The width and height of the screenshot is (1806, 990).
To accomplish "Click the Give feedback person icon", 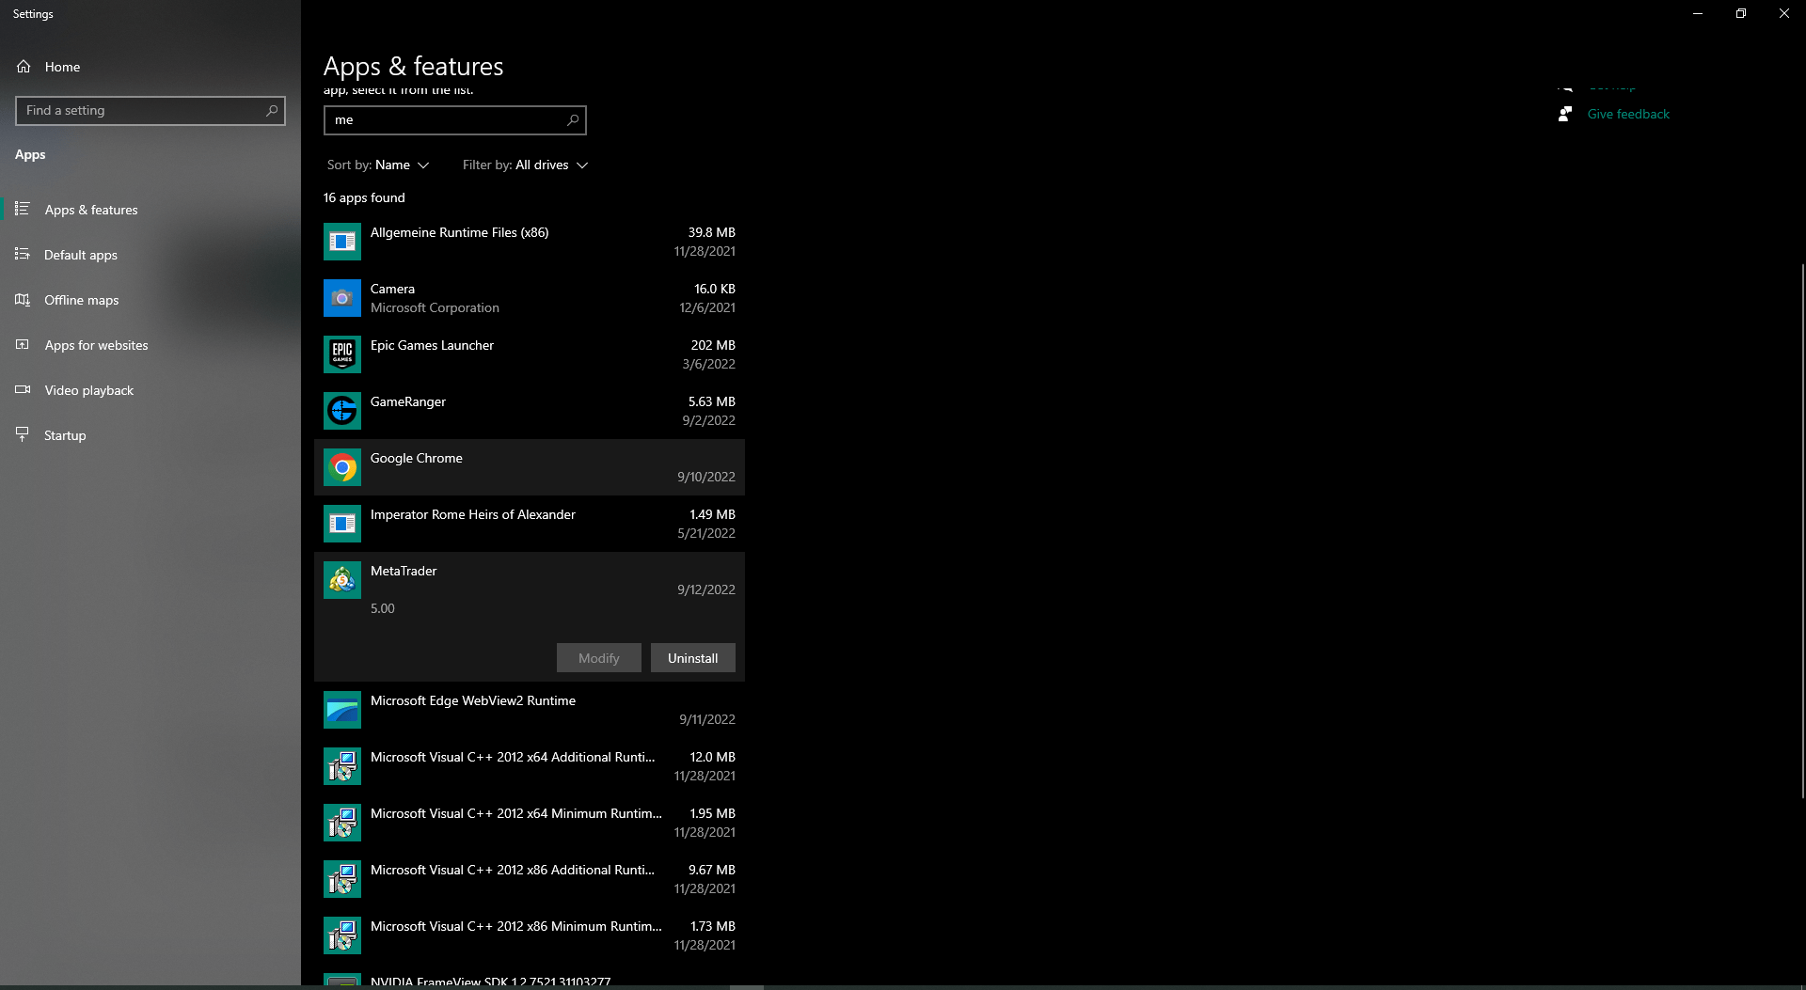I will [x=1565, y=114].
